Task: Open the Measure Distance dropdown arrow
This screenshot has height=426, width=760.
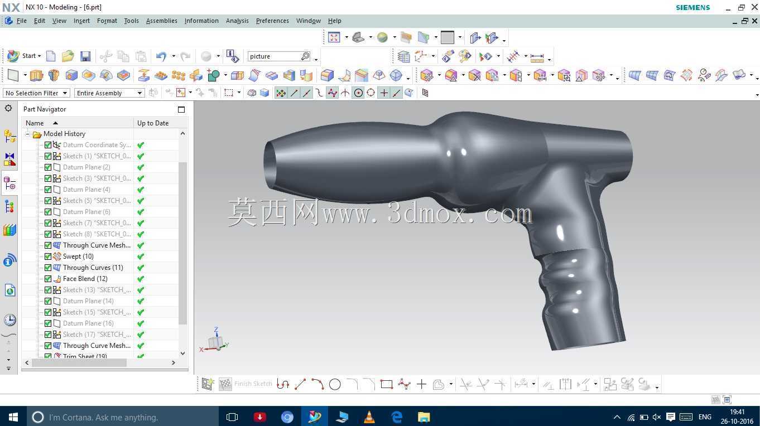Action: (x=550, y=59)
